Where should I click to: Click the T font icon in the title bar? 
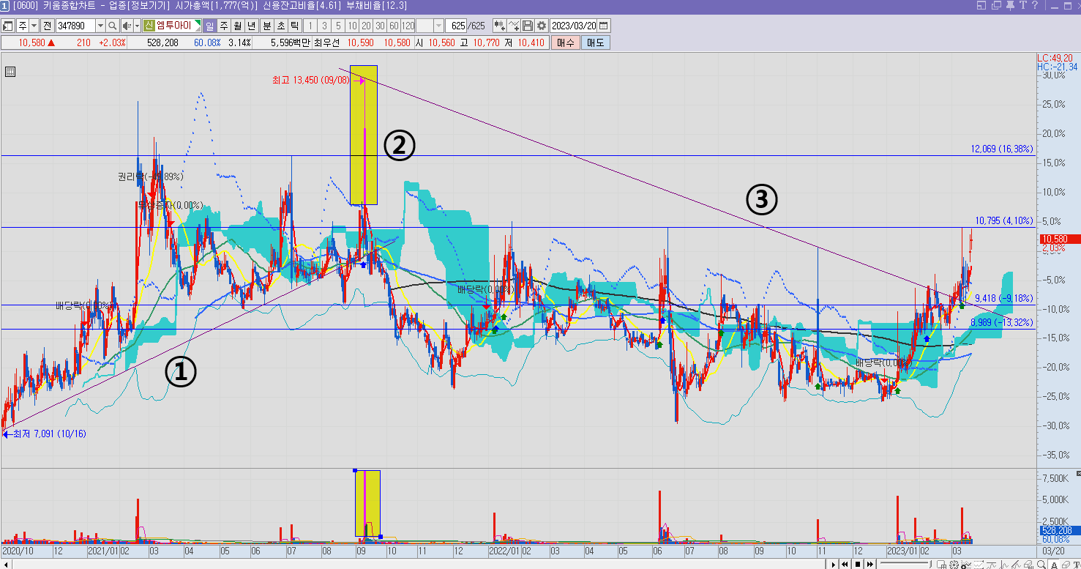pos(1022,6)
